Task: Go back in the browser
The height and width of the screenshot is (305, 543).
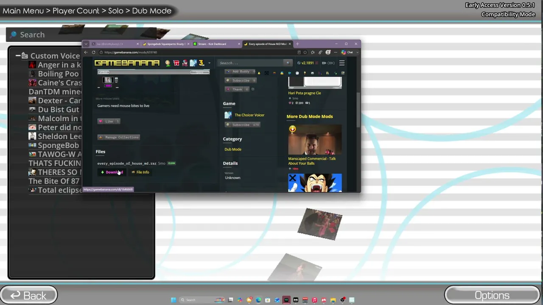Action: pyautogui.click(x=86, y=53)
